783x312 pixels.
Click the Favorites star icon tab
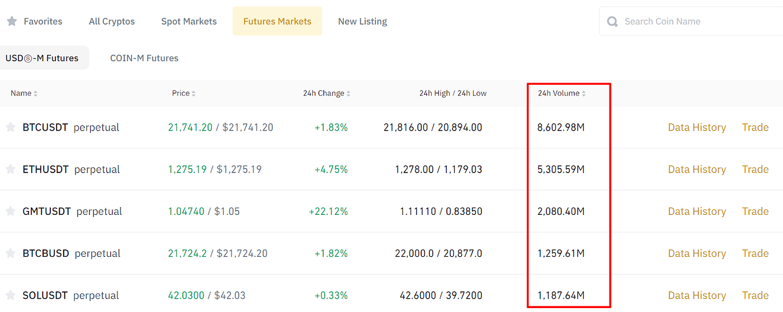pyautogui.click(x=12, y=21)
